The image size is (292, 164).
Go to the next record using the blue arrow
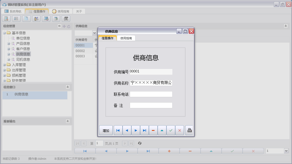136,130
